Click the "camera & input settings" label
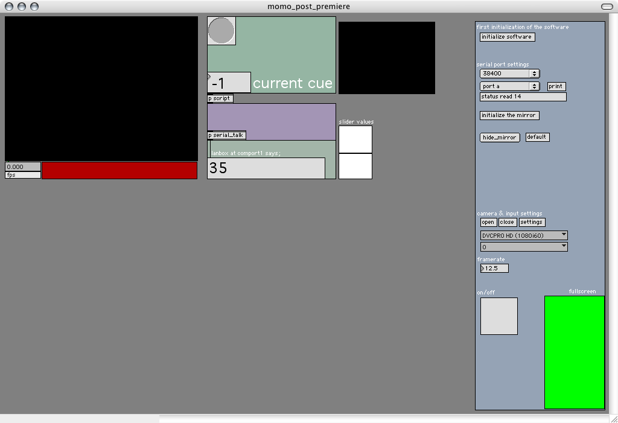 click(509, 213)
